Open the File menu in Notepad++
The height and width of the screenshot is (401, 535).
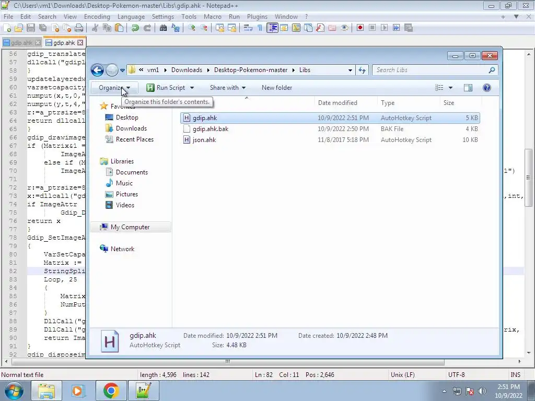coord(8,16)
